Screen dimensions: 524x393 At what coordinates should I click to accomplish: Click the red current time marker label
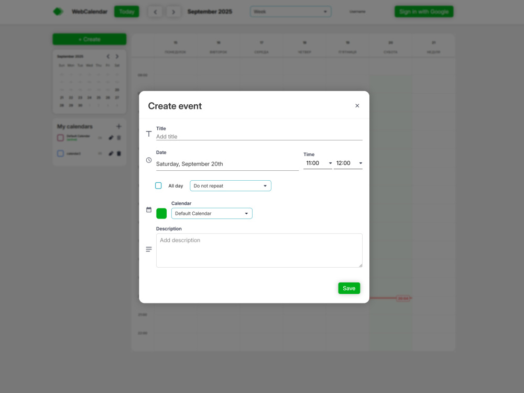(x=403, y=298)
